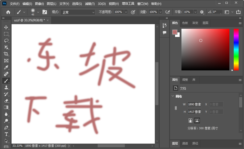Pick the Eyedropper tool
This screenshot has height=149, width=244.
6,67
